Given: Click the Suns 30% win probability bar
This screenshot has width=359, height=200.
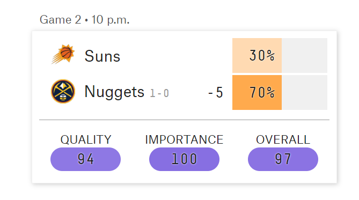Looking at the screenshot, I should pos(257,55).
